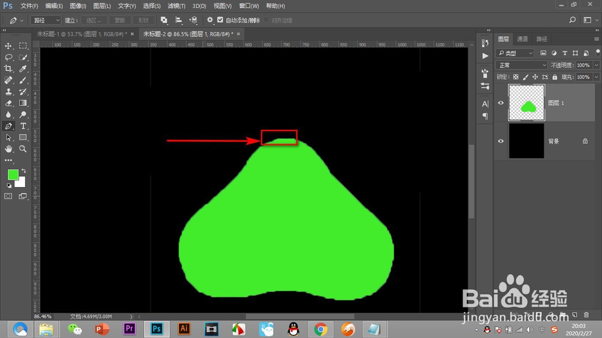Select the Pen tool in toolbox
Viewport: 602px width, 338px height.
(x=8, y=126)
